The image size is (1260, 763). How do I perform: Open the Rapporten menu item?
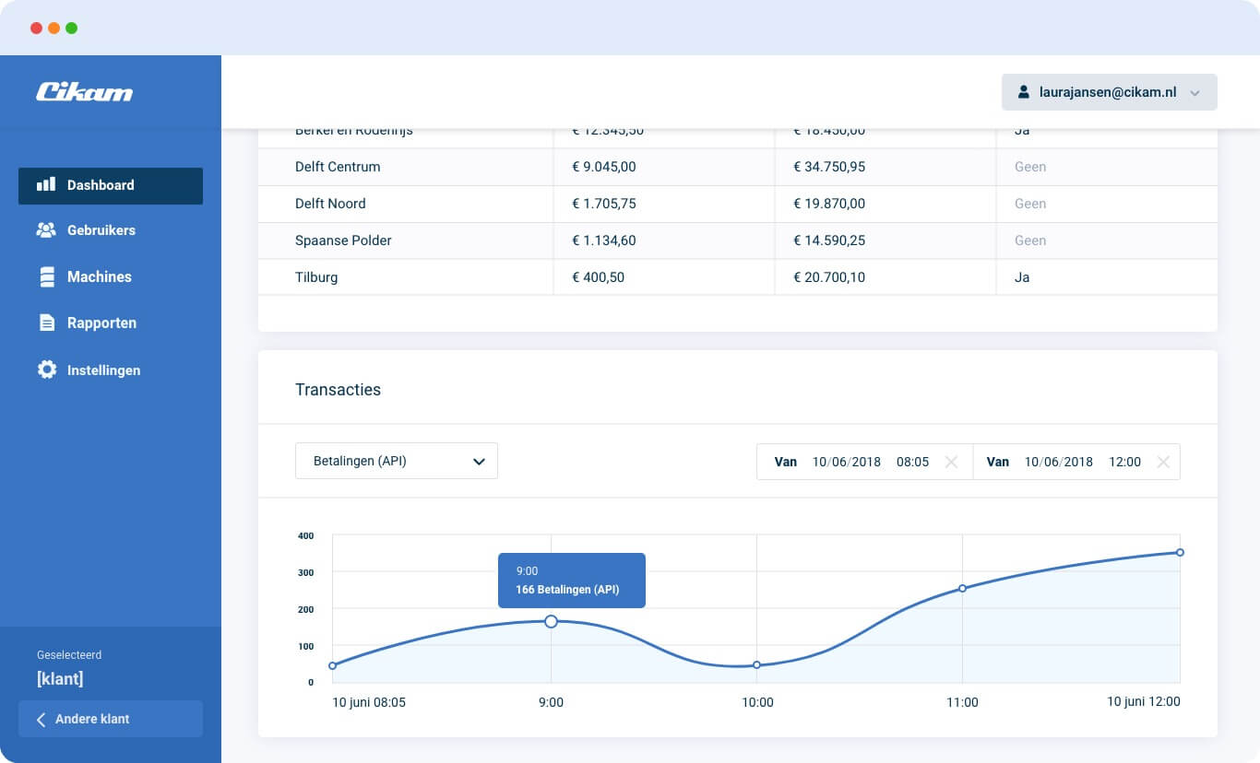(x=101, y=323)
